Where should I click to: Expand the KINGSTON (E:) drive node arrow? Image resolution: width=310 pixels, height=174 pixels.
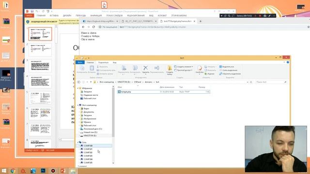(x=79, y=136)
